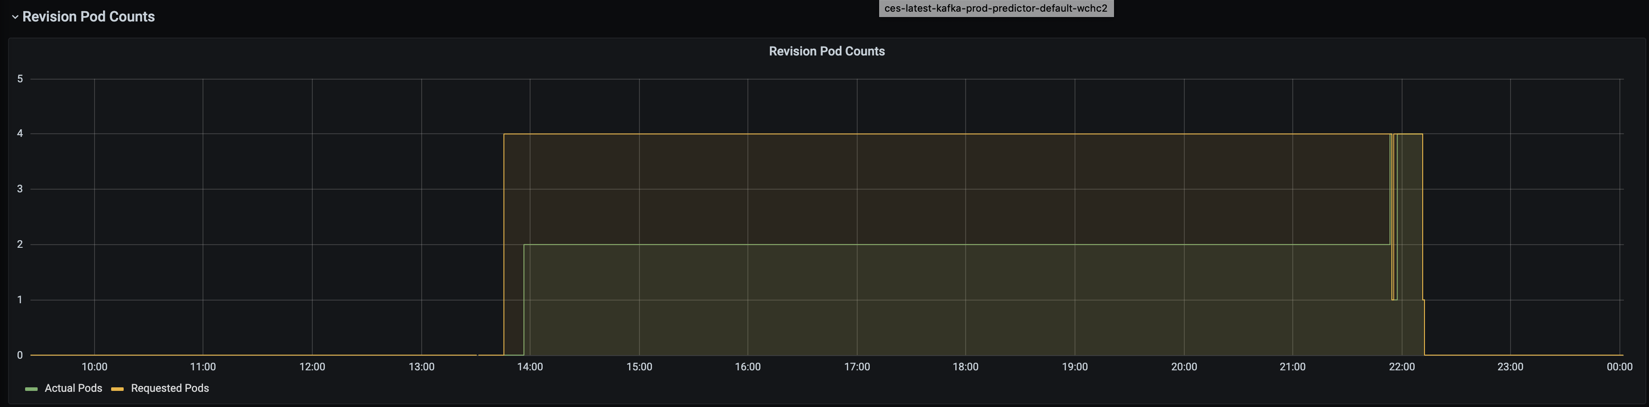
Task: Toggle the Requested Pods legend series
Action: point(170,389)
